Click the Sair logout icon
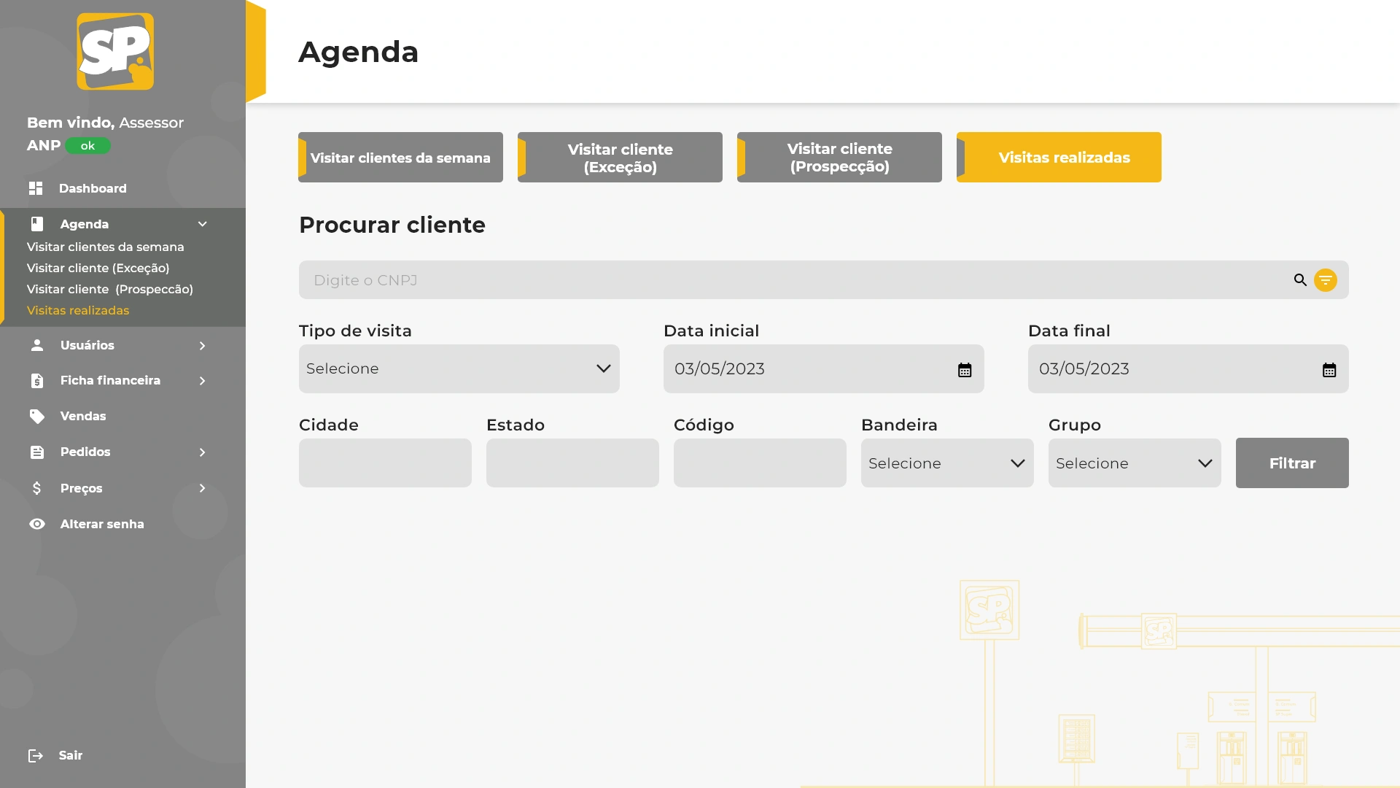 [x=36, y=755]
